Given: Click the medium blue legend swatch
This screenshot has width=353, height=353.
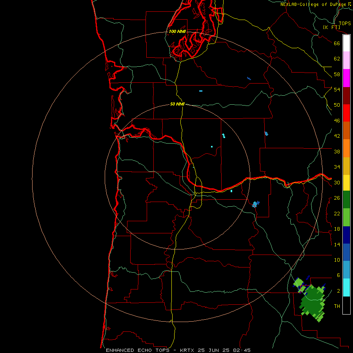Looking at the screenshot, I should 346,252.
